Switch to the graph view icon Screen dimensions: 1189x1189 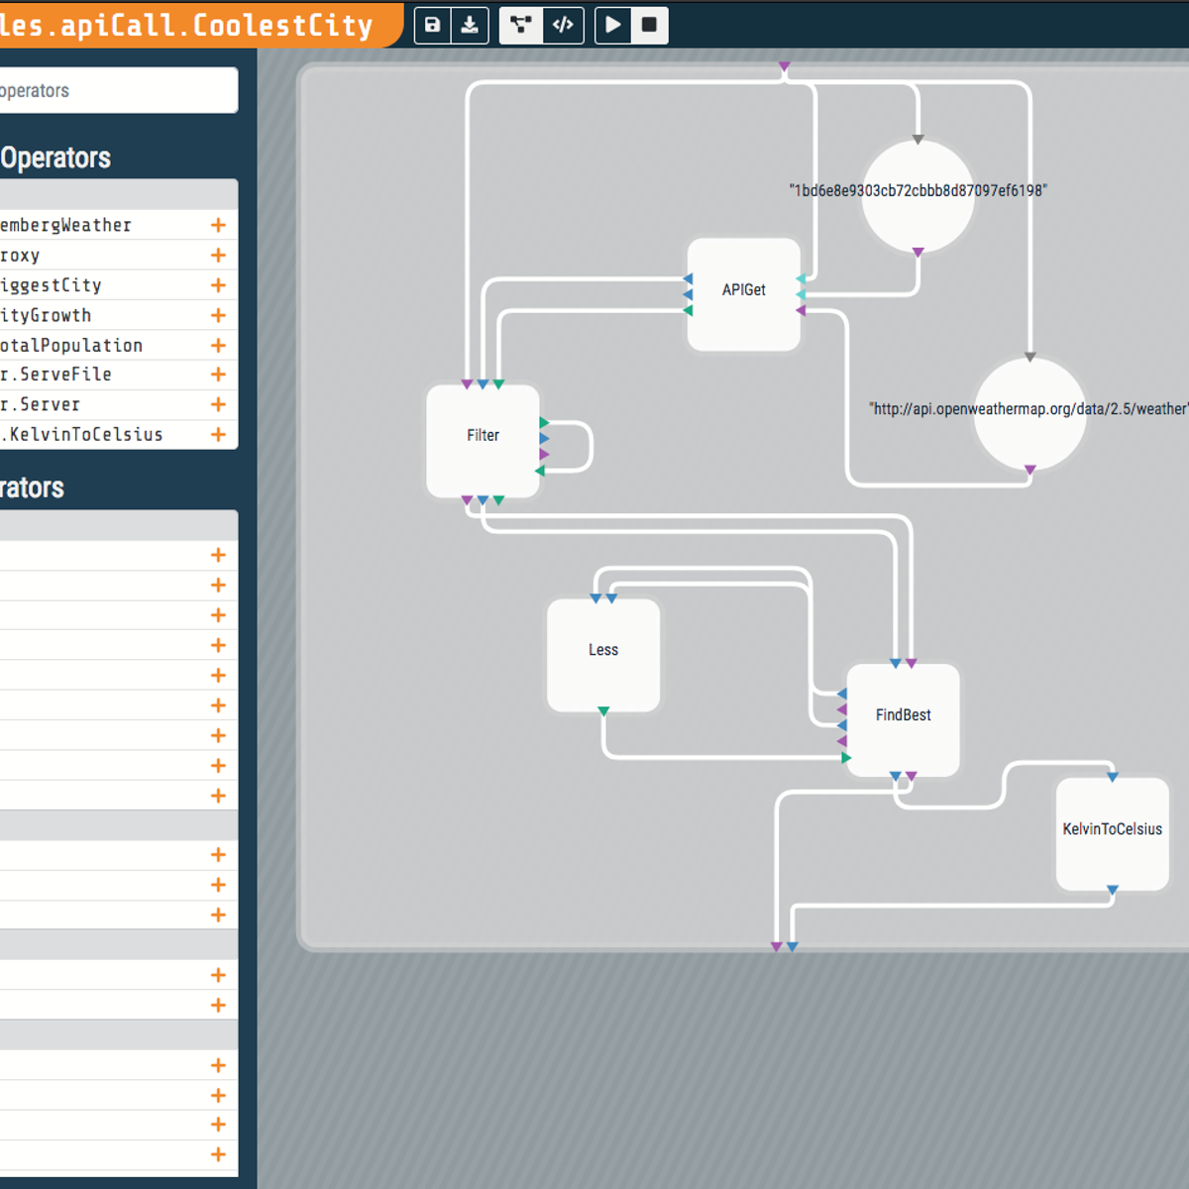(520, 25)
